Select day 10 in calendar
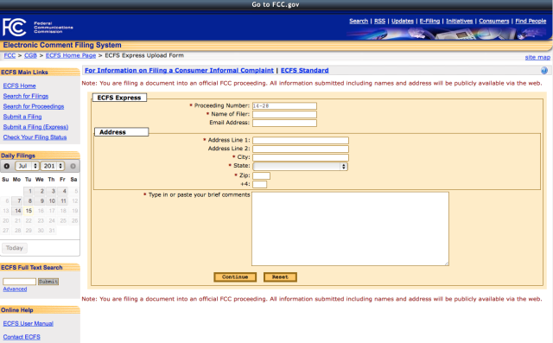Screen dimensions: 553x343 pos(52,200)
